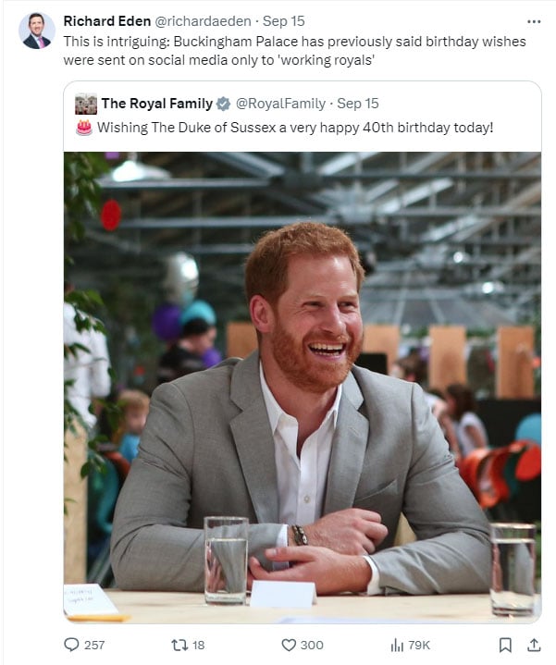The image size is (556, 665).
Task: Click the quoted post's Sep 15 date
Action: coord(358,104)
